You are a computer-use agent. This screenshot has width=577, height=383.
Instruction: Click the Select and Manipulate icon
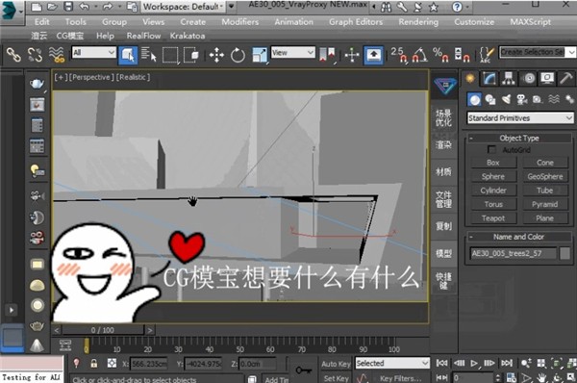coord(352,56)
